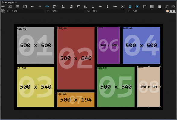Toggle magnet snapping icon
The height and width of the screenshot is (120, 177).
130,7
